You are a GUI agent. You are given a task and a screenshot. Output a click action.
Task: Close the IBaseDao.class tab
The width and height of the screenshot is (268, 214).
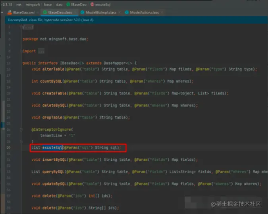pyautogui.click(x=75, y=12)
